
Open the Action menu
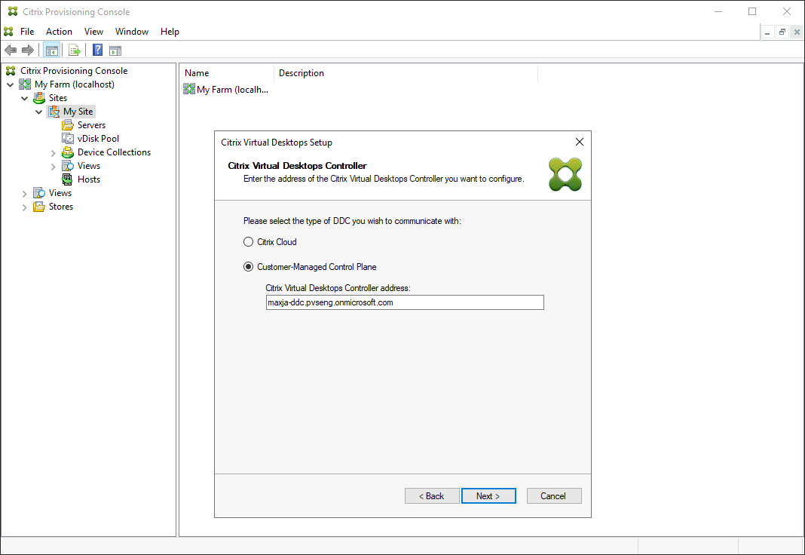coord(59,31)
